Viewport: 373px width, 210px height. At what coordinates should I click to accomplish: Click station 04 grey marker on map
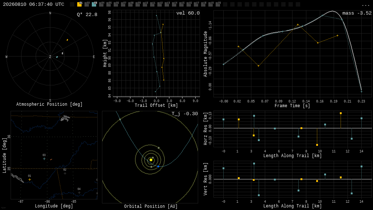coord(79,192)
